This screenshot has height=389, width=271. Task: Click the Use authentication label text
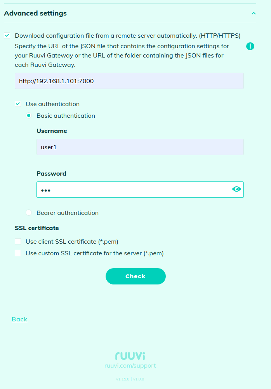[52, 104]
